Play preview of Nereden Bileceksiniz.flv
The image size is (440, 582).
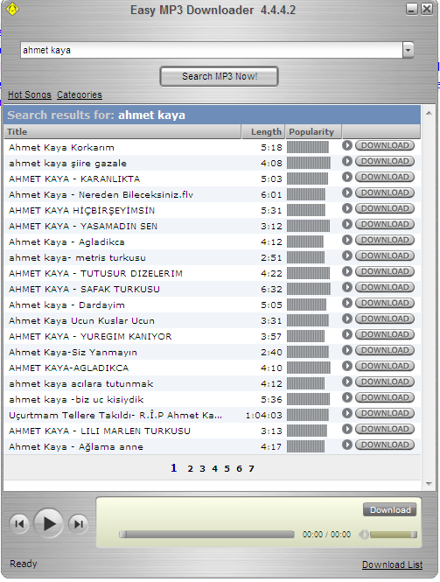347,193
